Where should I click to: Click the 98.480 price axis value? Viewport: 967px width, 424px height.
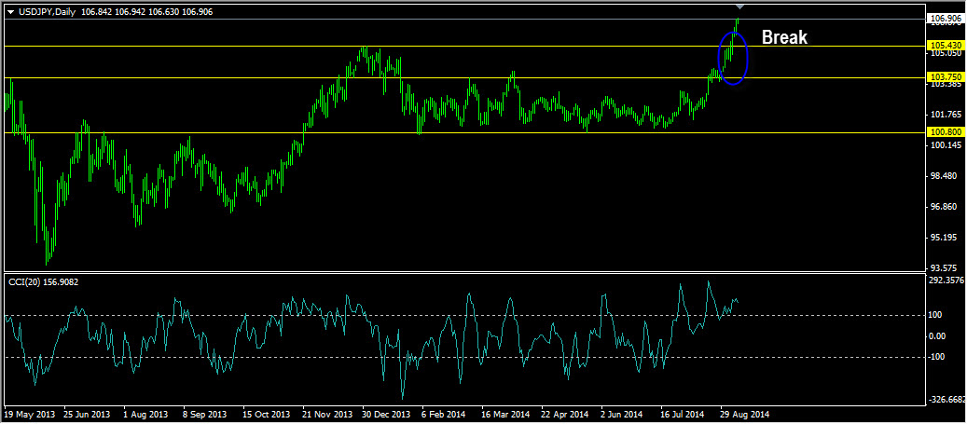pos(945,175)
